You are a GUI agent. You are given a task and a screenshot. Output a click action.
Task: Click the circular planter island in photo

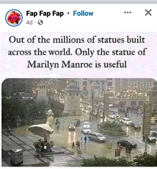[112, 128]
